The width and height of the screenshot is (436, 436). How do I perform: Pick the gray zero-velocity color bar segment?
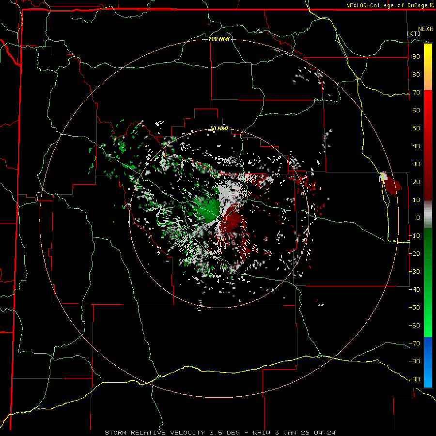pyautogui.click(x=428, y=214)
